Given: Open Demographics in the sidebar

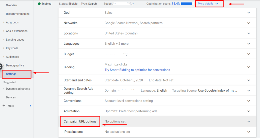Looking at the screenshot, I should tap(15, 65).
